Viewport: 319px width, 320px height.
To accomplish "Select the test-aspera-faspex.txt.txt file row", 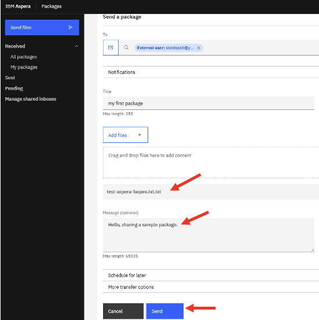I will click(x=211, y=192).
